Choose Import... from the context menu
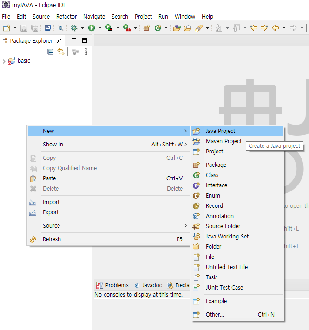This screenshot has width=309, height=330. click(x=109, y=202)
